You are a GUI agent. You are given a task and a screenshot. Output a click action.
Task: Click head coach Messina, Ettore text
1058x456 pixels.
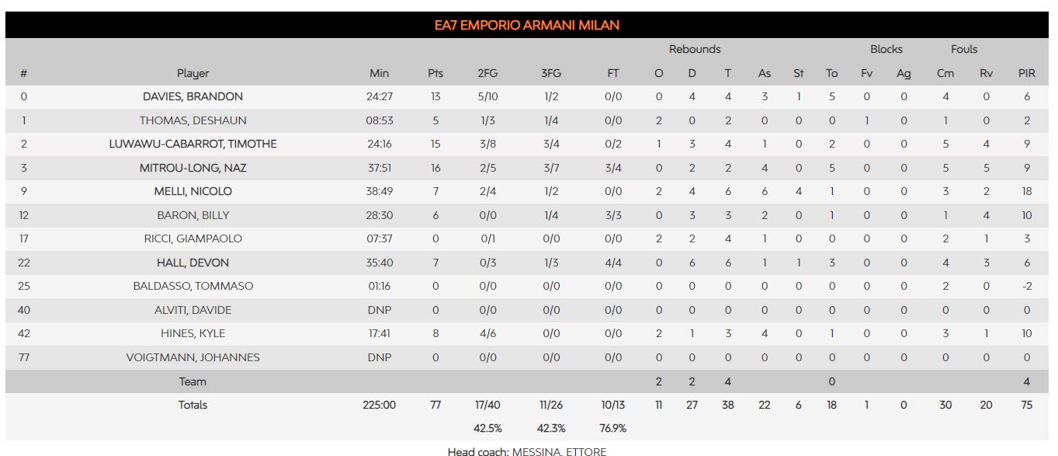click(527, 451)
